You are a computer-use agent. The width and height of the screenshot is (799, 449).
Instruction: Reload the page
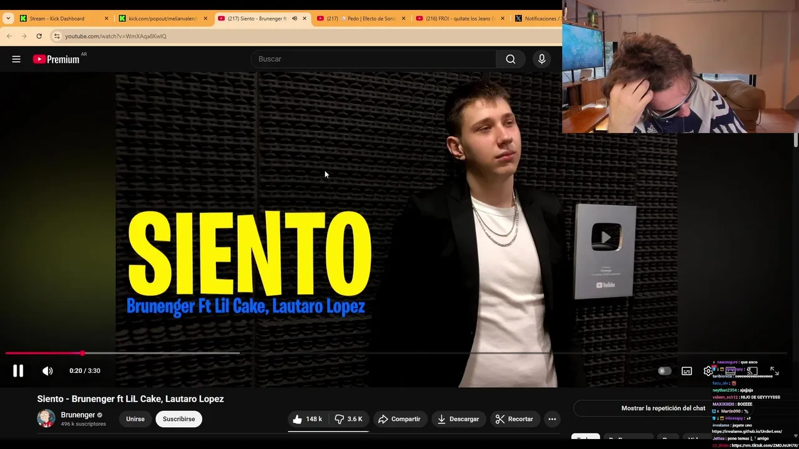point(39,36)
